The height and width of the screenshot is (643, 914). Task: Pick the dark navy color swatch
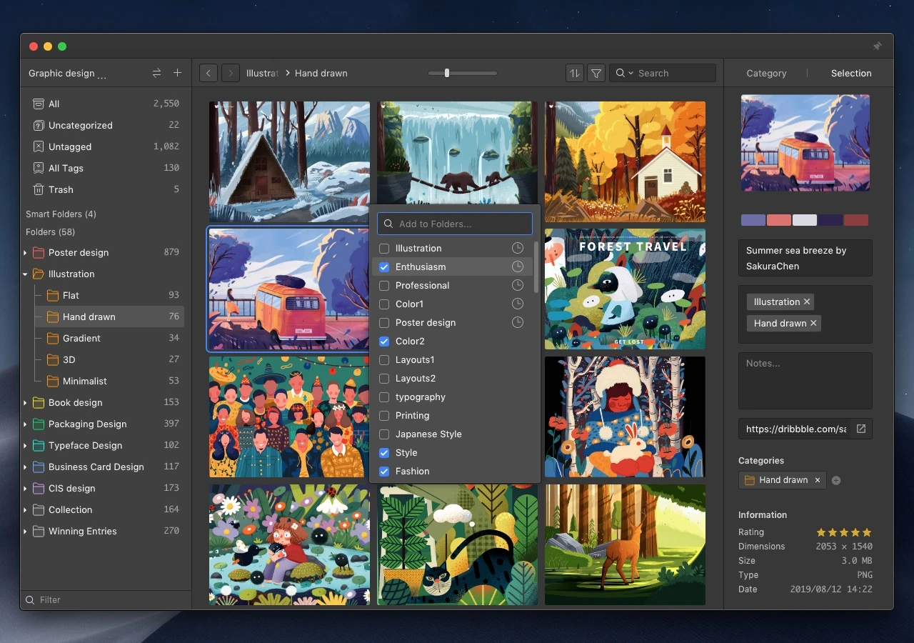point(830,220)
